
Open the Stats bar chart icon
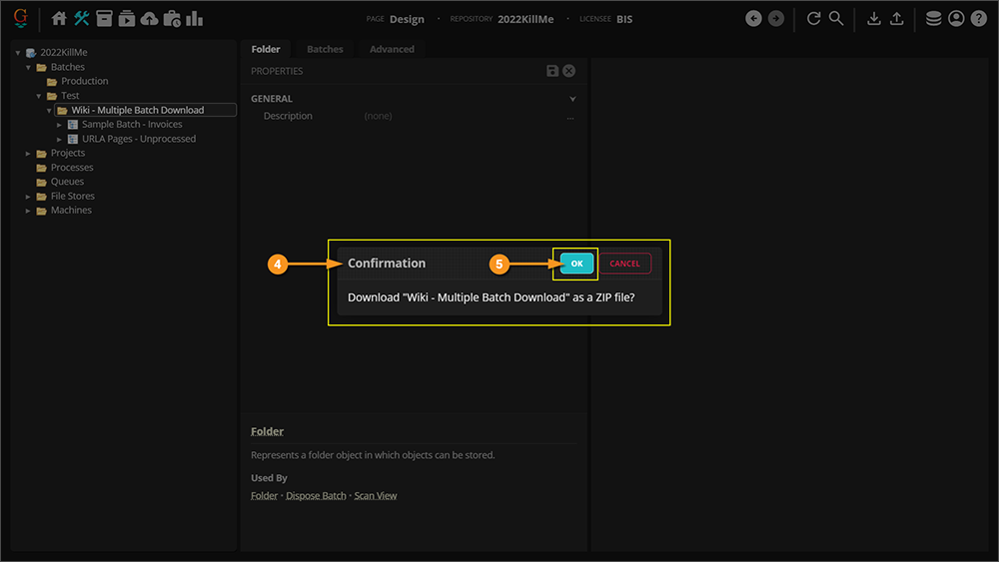tap(195, 18)
